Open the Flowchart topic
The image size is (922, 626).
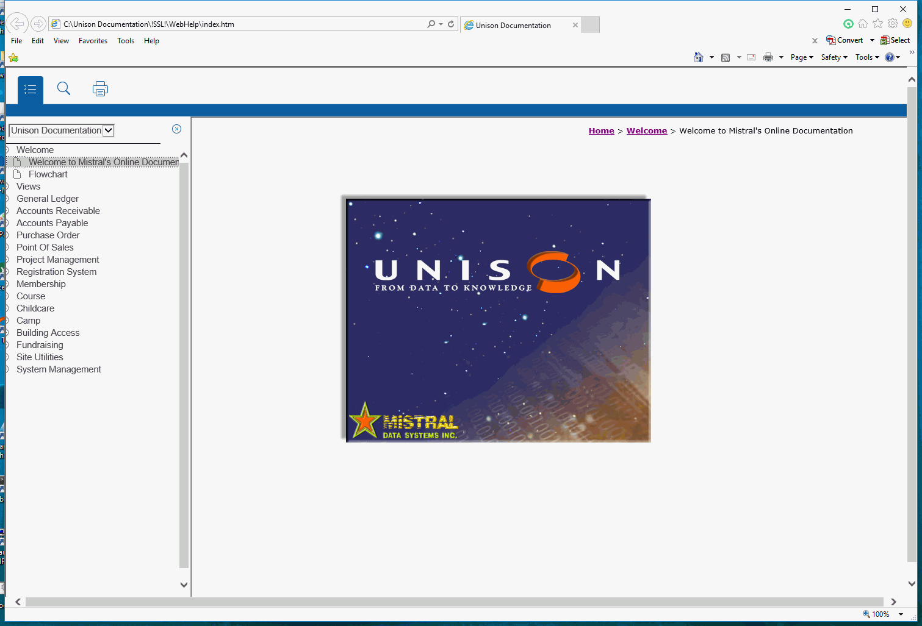click(x=48, y=174)
